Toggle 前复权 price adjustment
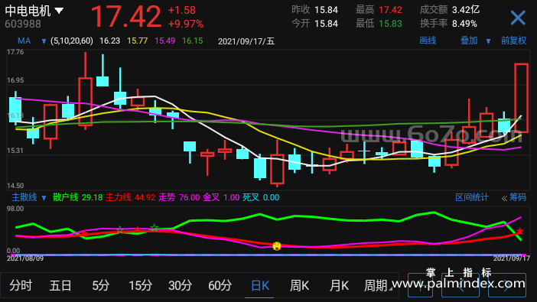The image size is (537, 302). pyautogui.click(x=514, y=41)
